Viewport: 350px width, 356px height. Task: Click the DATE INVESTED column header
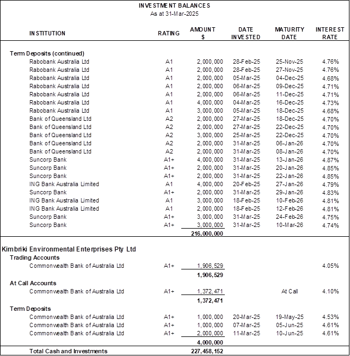tap(246, 33)
